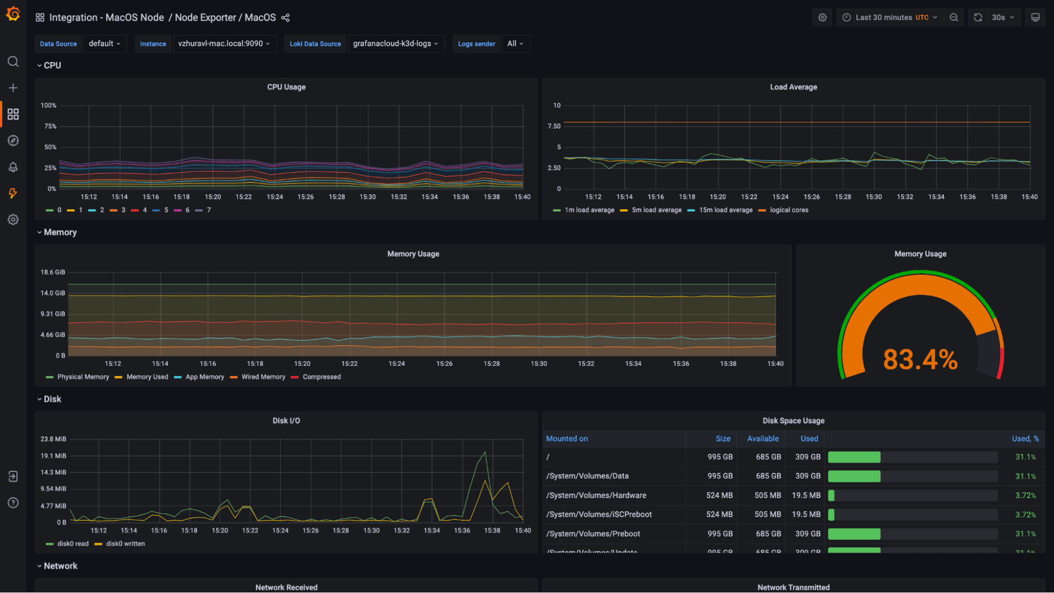Expand the Logs sender All dropdown
This screenshot has width=1054, height=593.
click(515, 44)
